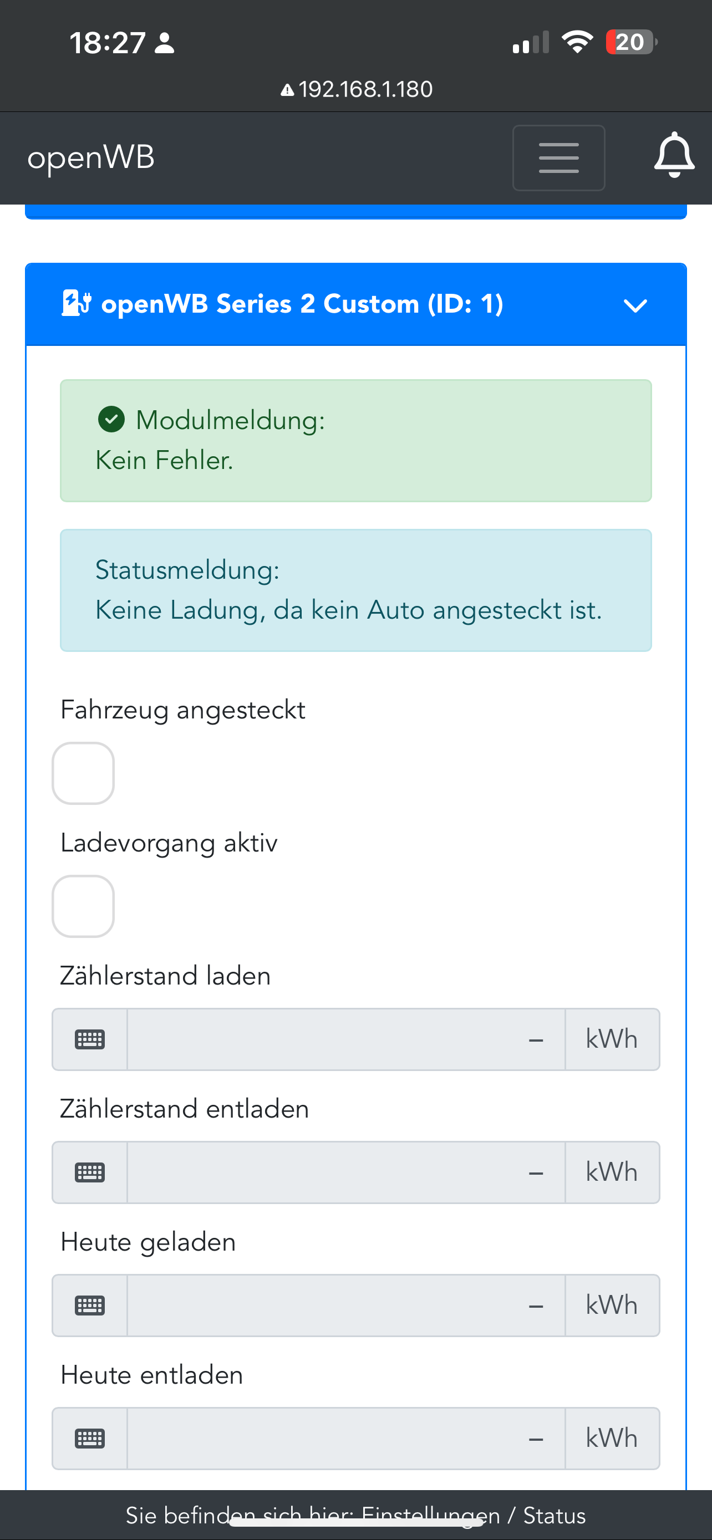Click keyboard icon for Heute entladen
This screenshot has height=1540, width=712.
tap(90, 1439)
